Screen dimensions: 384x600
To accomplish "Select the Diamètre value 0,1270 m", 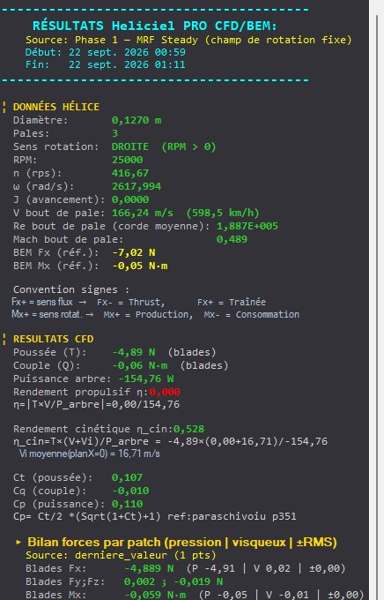I will point(137,120).
